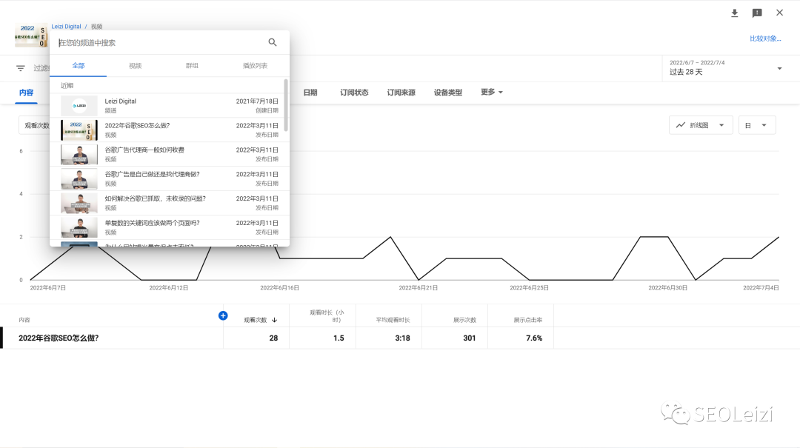Click the Leizi Digital channel logo thumbnail
800x448 pixels.
point(79,106)
